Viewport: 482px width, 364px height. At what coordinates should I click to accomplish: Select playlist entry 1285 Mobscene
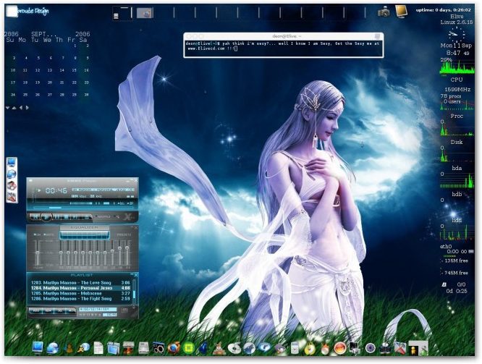point(80,293)
